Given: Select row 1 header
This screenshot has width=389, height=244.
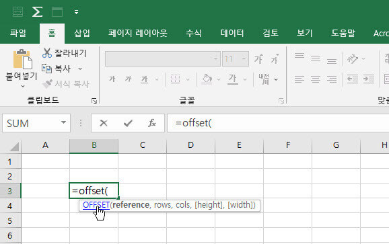Looking at the screenshot, I should click(x=10, y=161).
